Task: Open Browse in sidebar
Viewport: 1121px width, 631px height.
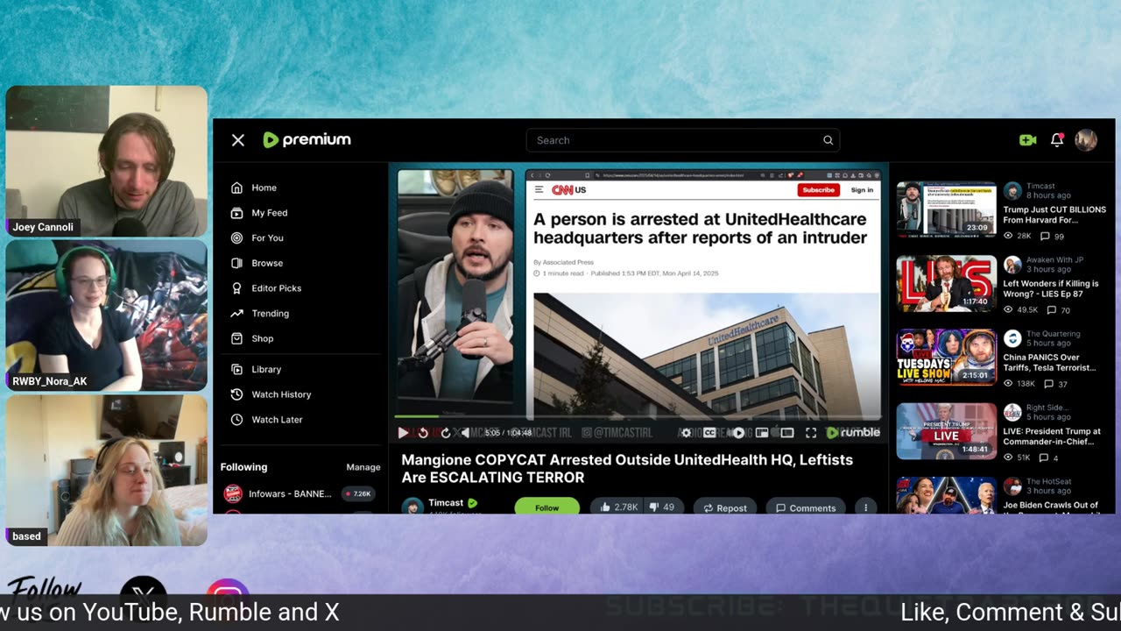Action: coord(257,263)
